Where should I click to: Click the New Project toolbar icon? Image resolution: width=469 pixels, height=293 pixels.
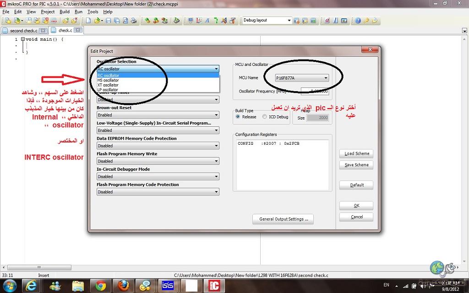coord(8,21)
